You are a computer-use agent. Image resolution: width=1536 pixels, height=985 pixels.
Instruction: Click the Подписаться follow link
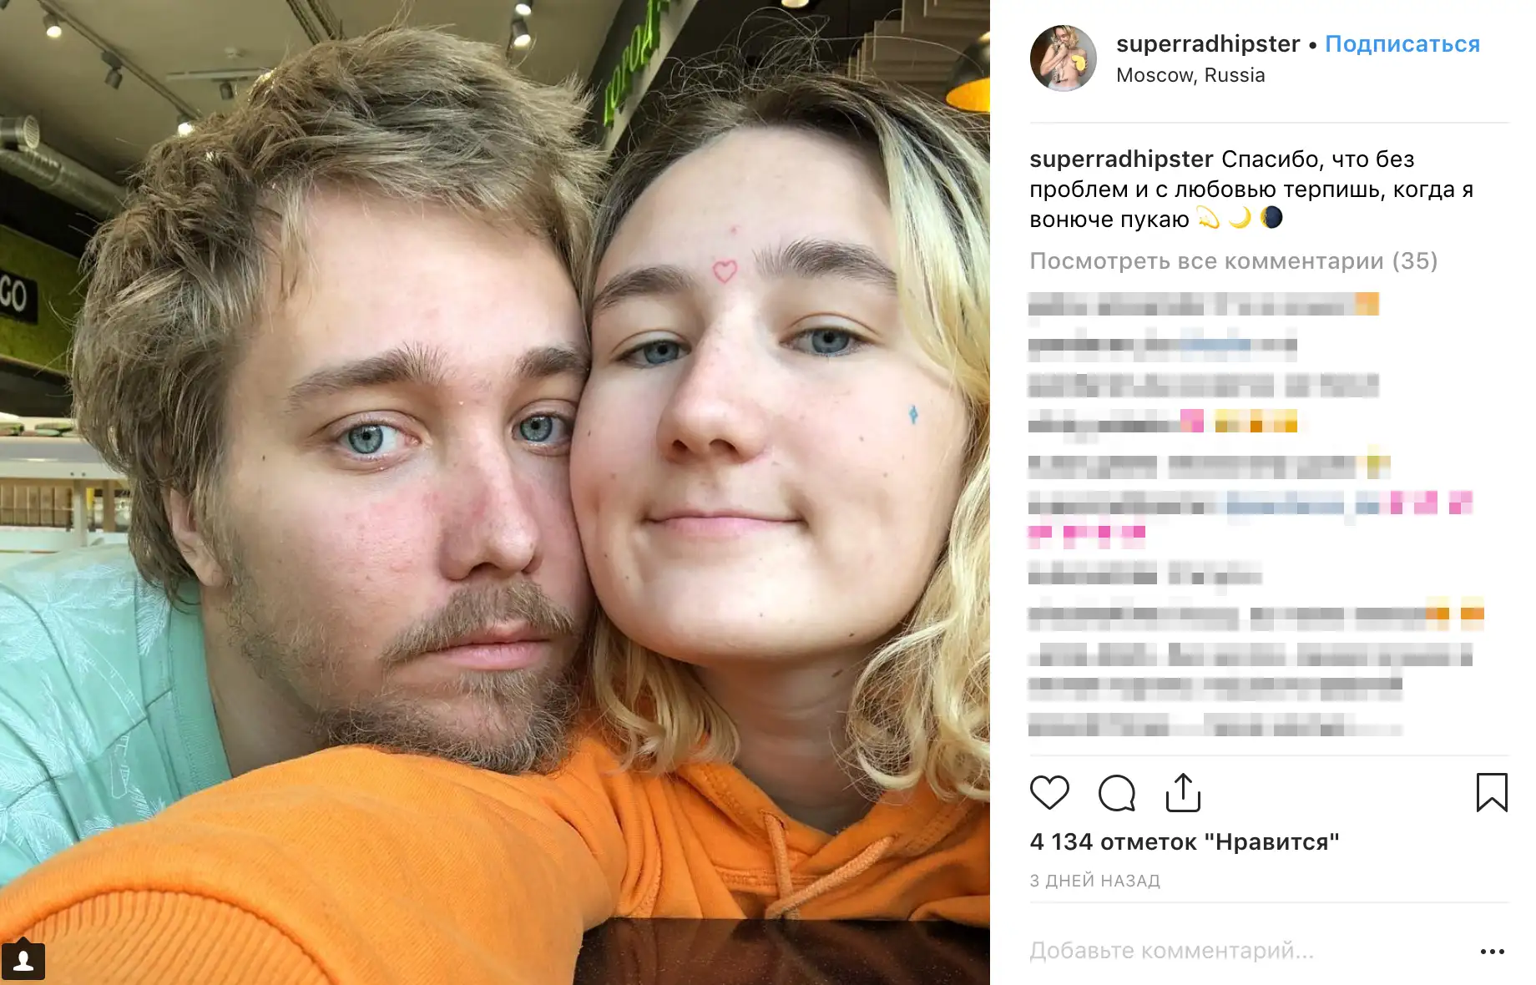tap(1402, 43)
